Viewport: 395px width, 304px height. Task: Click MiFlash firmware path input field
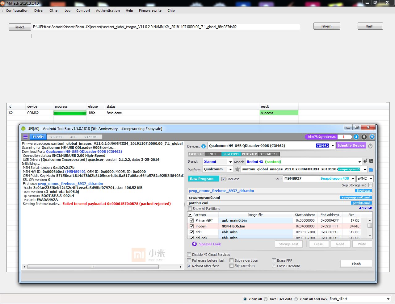(166, 27)
